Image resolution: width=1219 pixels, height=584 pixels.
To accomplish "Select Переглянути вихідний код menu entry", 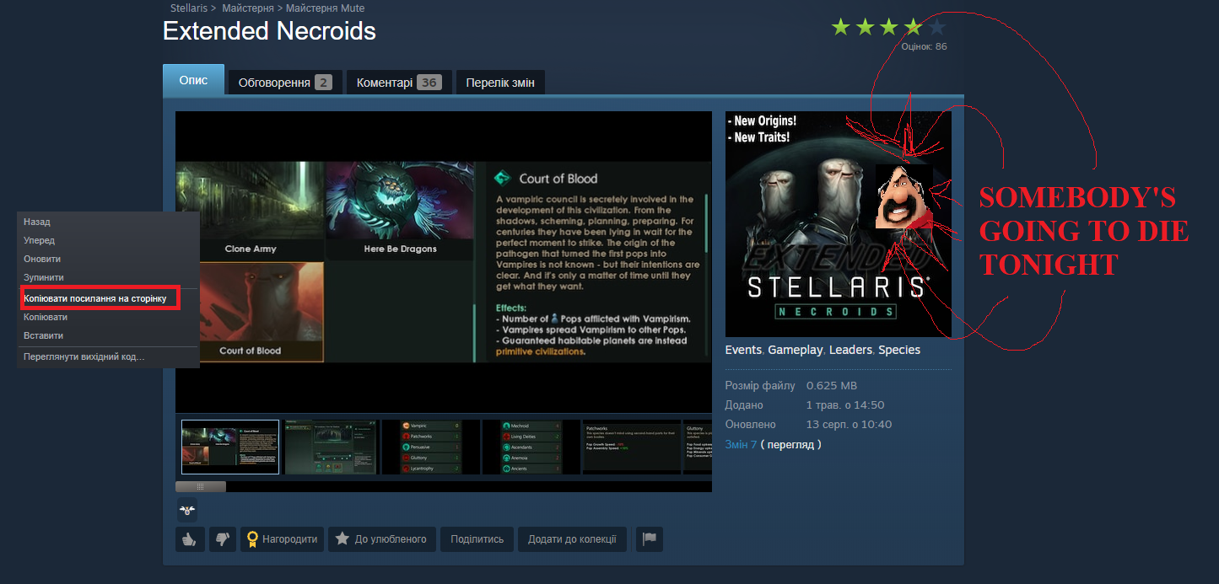I will coord(108,356).
